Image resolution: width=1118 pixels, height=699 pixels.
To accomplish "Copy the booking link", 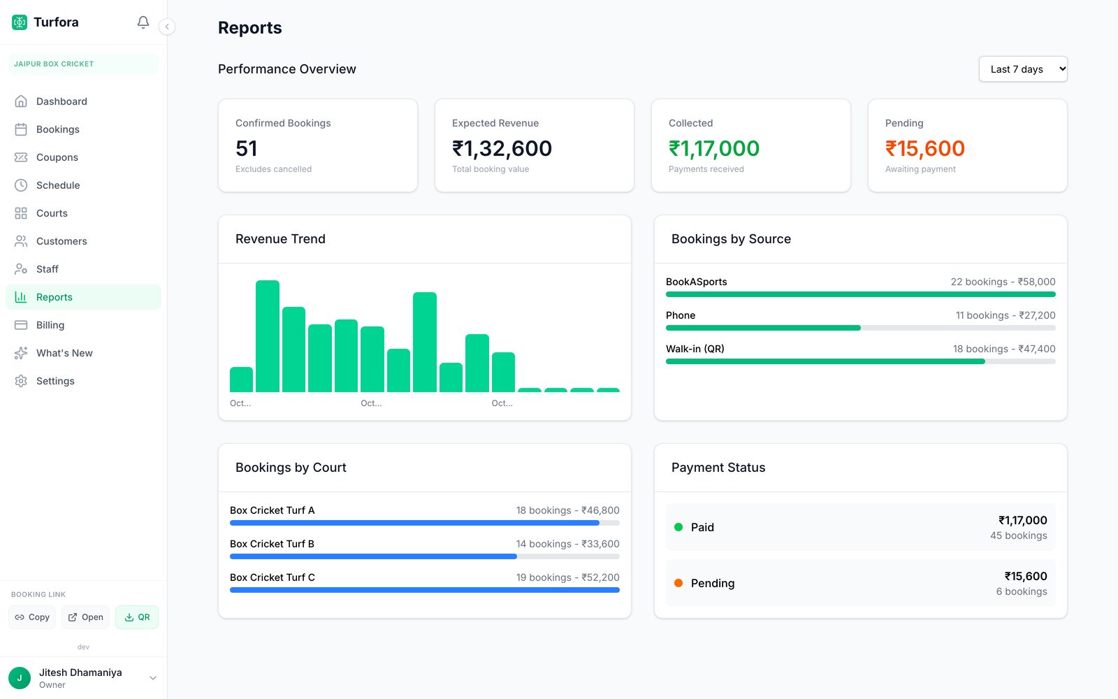I will 32,617.
